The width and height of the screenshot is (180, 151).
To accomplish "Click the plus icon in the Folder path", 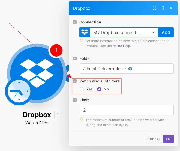I will point(130,69).
